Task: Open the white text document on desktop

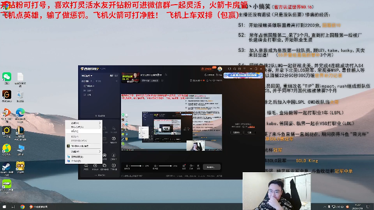Action: 20,79
